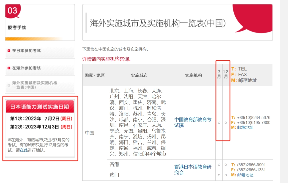Click the page title 海外实施城市及实施机构一览表(中国)
Viewport: 288px width, 183px height.
[x=158, y=23]
